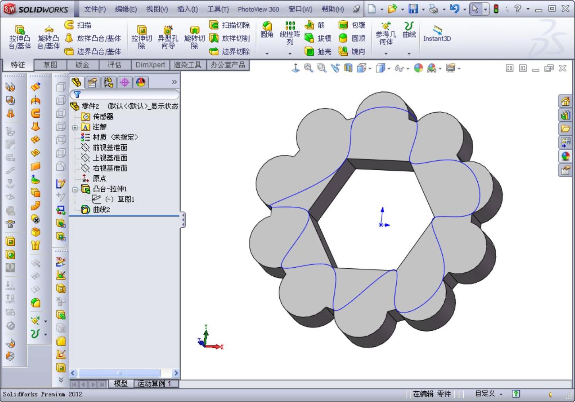This screenshot has width=575, height=402.
Task: Open the DimXpertManager tab icon
Action: pyautogui.click(x=125, y=82)
